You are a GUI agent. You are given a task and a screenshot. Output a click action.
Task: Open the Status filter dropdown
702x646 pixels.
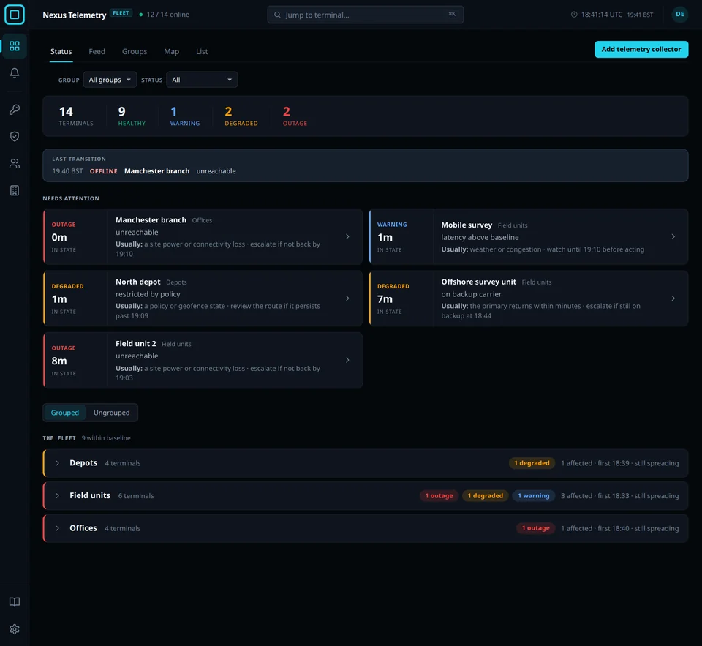coord(202,80)
